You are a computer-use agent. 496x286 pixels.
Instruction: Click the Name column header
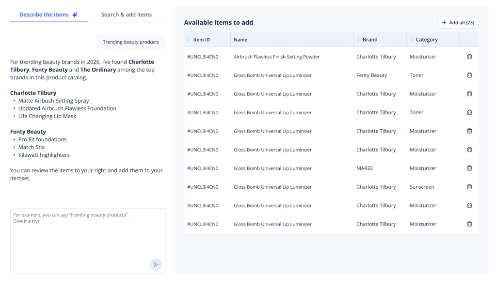click(292, 40)
